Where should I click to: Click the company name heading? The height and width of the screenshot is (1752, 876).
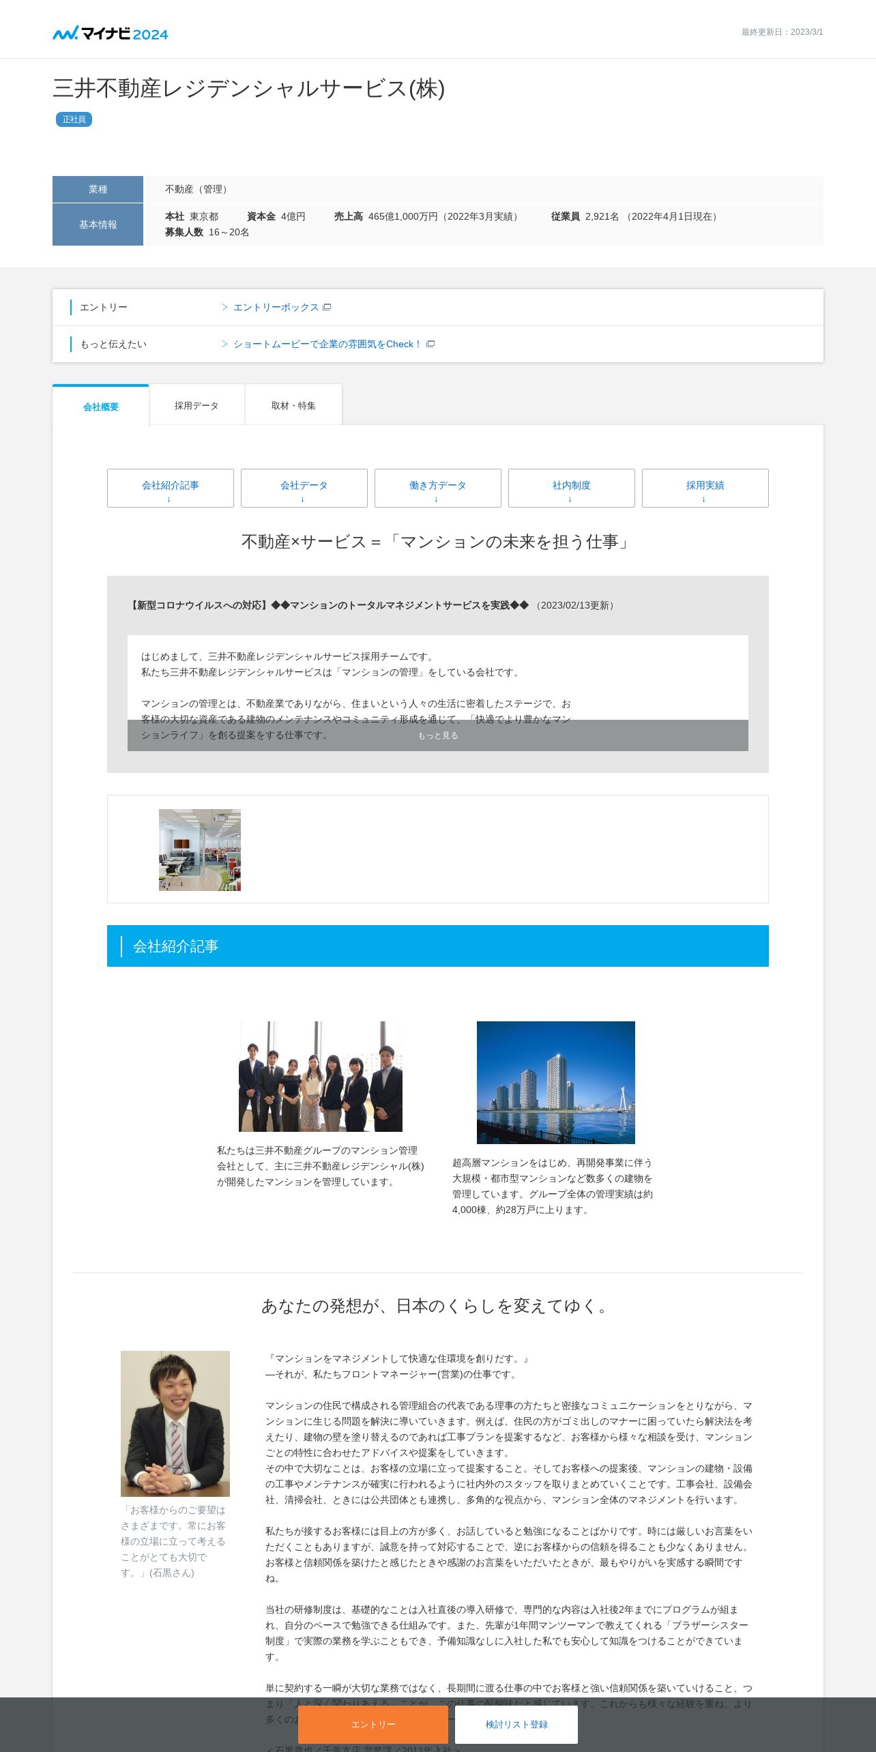point(249,89)
